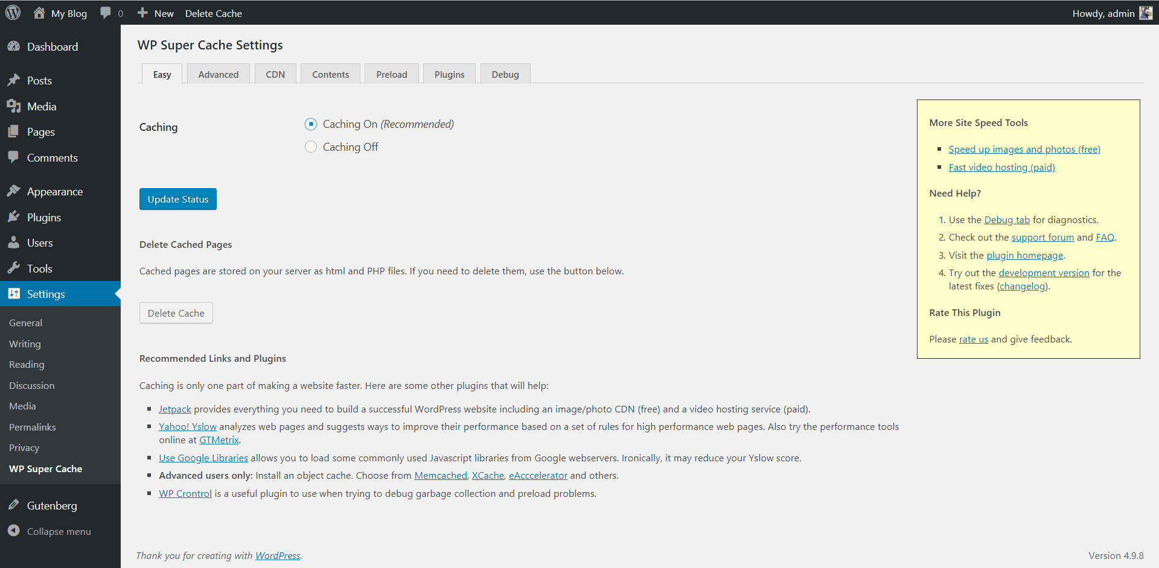Click the changelog link
The width and height of the screenshot is (1159, 568).
point(1023,286)
